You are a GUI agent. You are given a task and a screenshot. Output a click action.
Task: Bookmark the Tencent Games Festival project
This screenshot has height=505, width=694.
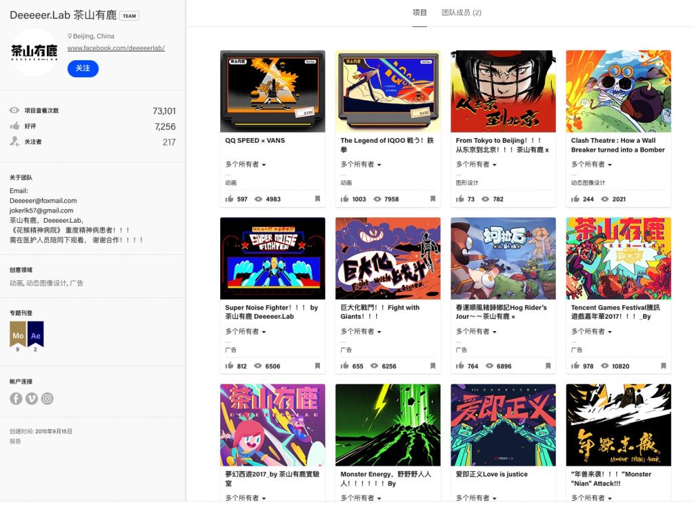coord(664,366)
